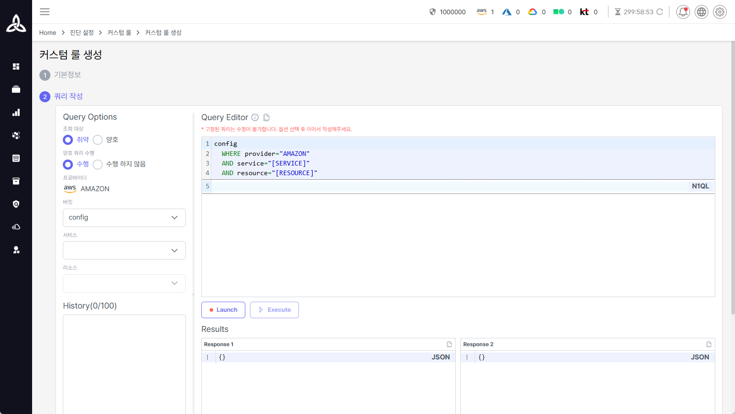
Task: Open the 리소스 dropdown
Action: click(124, 283)
